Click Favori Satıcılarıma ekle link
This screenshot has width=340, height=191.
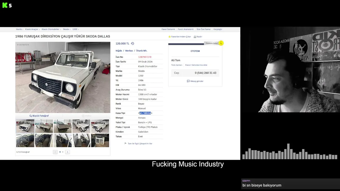pos(196,65)
